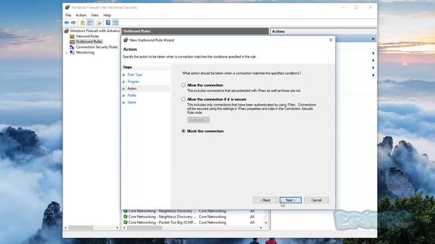Open the File menu

coord(68,15)
